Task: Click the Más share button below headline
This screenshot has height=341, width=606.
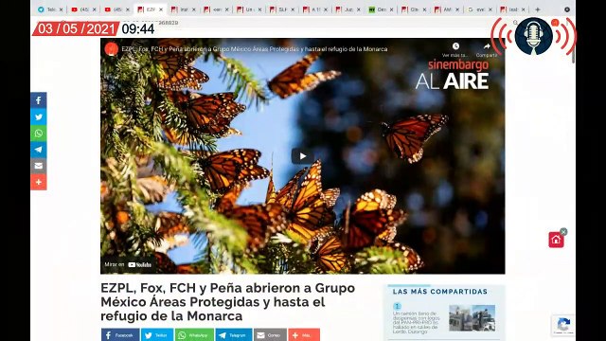Action: [x=304, y=334]
